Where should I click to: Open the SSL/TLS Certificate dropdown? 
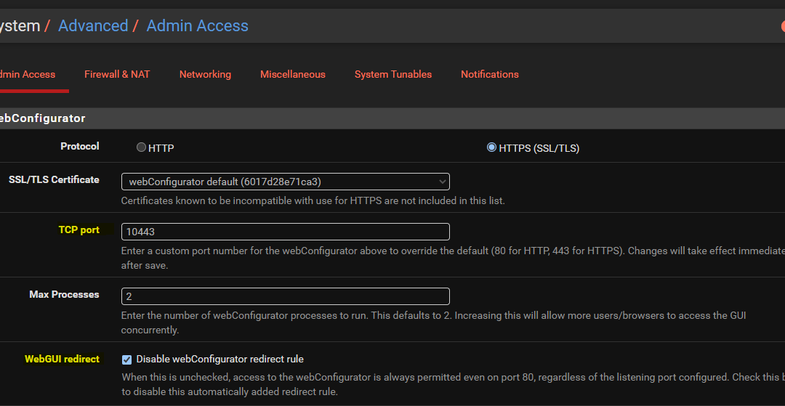(x=286, y=182)
